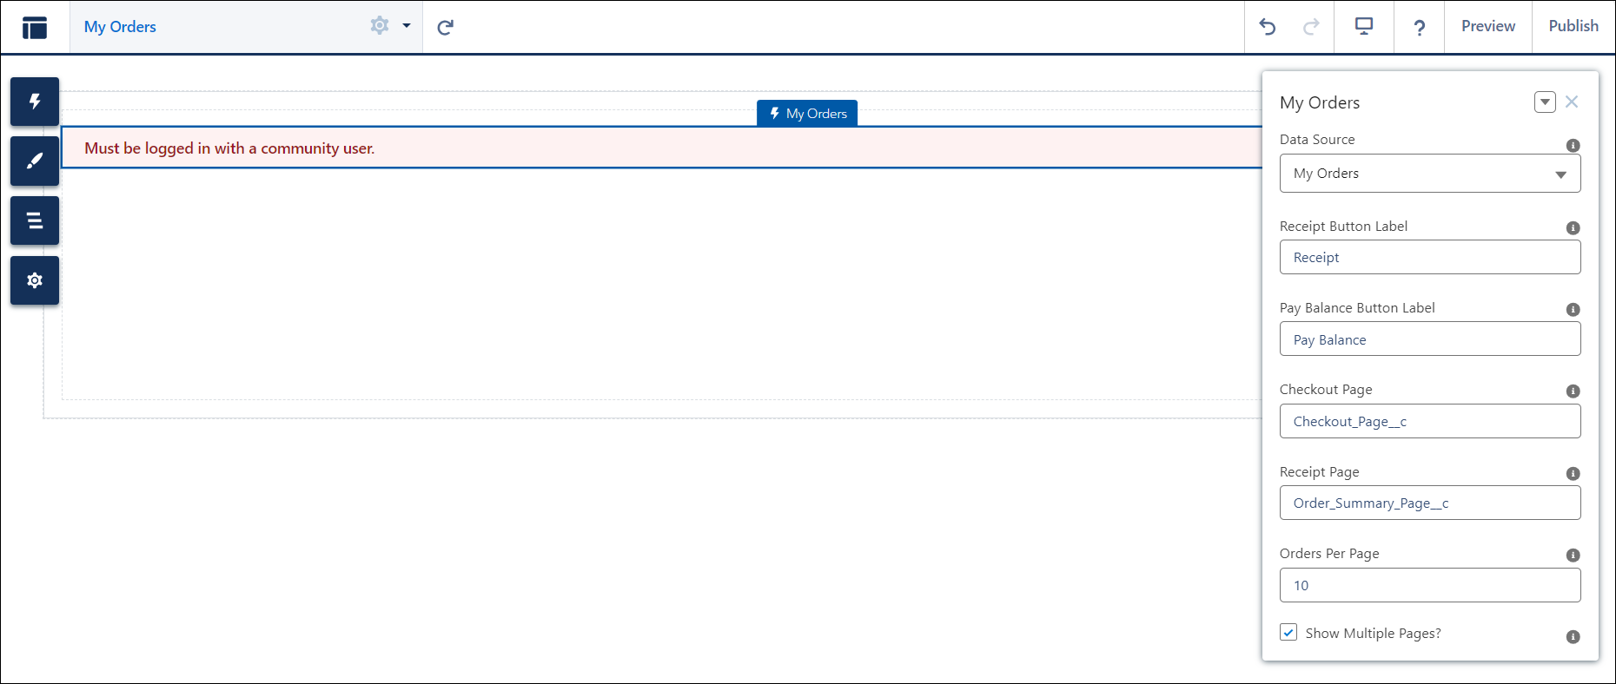The image size is (1616, 684).
Task: Close the My Orders property panel
Action: point(1572,102)
